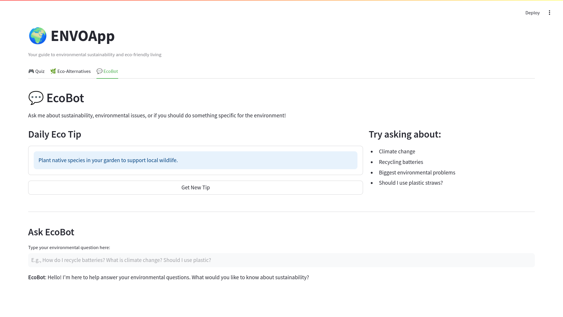Click the globe icon beside ENVOApp

(38, 36)
